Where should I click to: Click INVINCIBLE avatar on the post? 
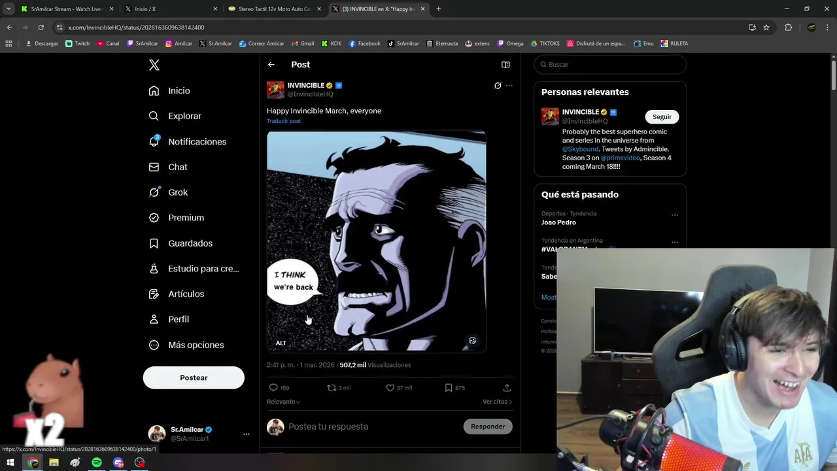click(275, 90)
